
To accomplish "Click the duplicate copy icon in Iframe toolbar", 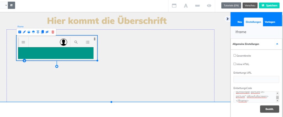I will (x=43, y=32).
